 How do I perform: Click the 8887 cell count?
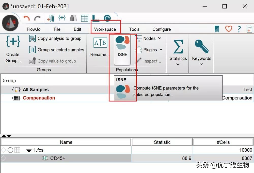coord(247,158)
